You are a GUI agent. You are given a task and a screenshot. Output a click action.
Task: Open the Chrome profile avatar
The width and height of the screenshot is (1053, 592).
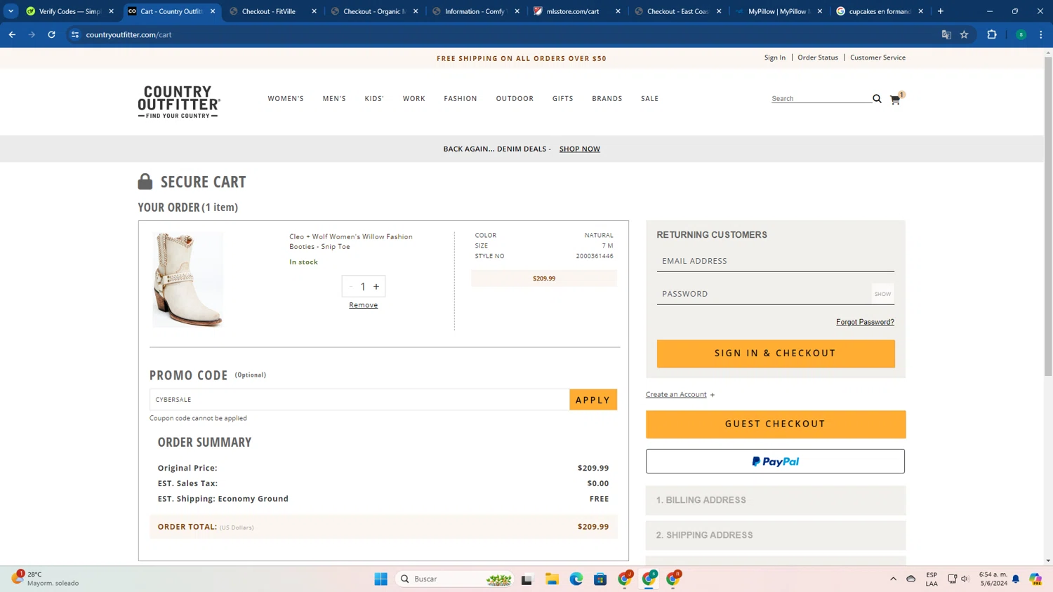pyautogui.click(x=1021, y=34)
